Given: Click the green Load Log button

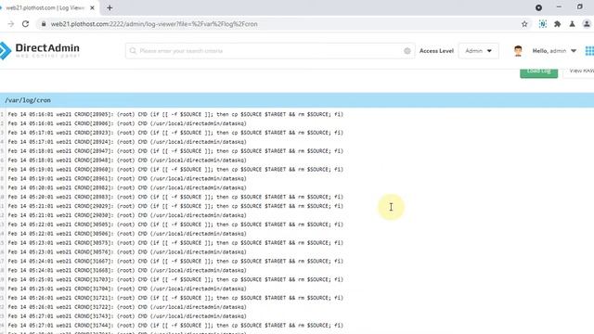Looking at the screenshot, I should click(x=538, y=72).
